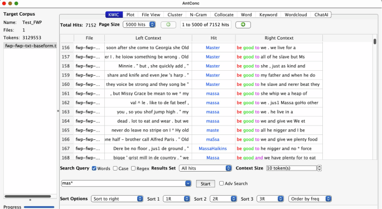The height and width of the screenshot is (209, 382).
Task: Enable the Adv Search checkbox
Action: 221,183
